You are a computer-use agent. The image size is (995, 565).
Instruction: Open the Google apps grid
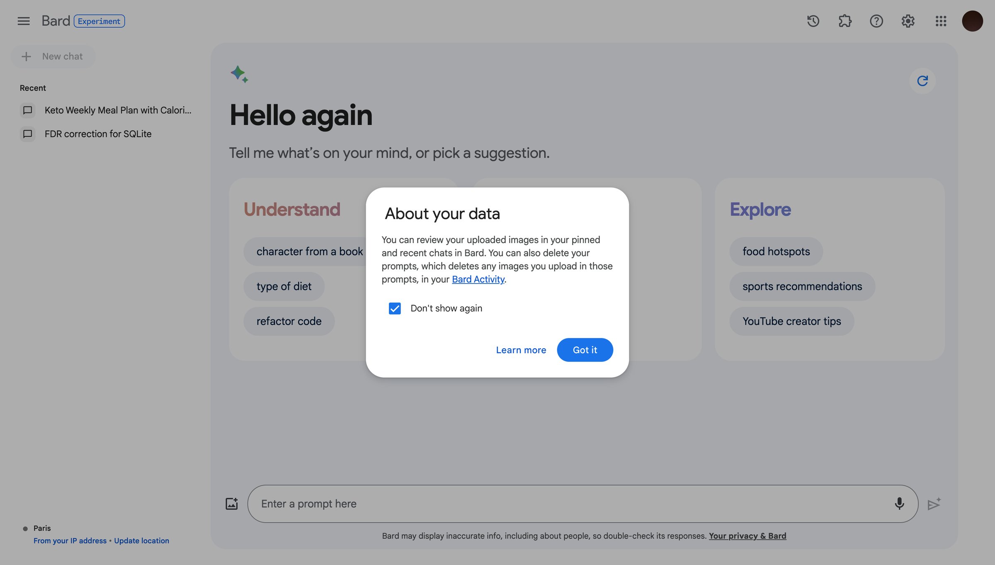click(941, 21)
